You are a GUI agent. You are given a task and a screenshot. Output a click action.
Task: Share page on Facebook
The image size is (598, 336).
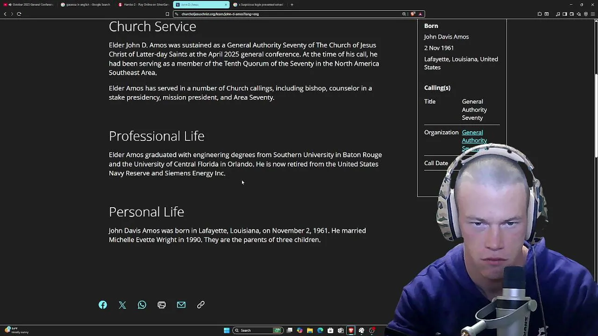tap(103, 305)
